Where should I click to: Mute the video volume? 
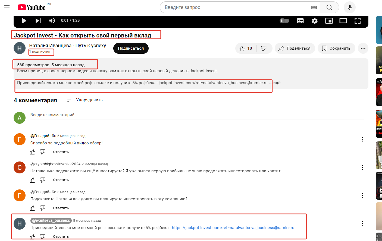[52, 21]
